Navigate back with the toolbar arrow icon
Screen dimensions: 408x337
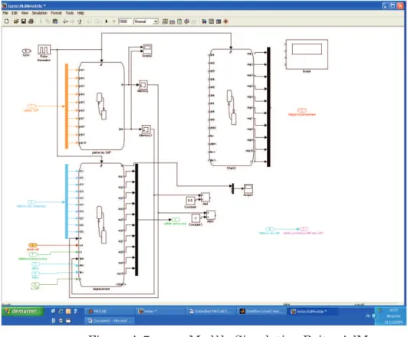click(65, 21)
